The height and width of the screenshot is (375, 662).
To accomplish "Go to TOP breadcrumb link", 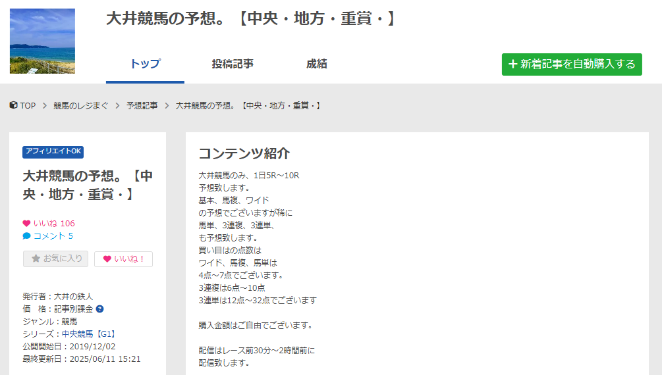I will click(x=28, y=105).
